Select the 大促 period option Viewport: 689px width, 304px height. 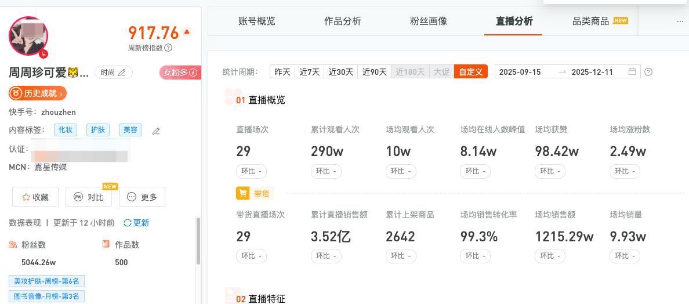pyautogui.click(x=441, y=71)
